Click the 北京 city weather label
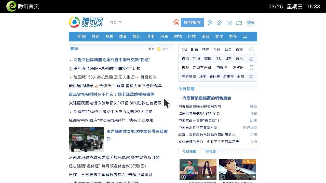 pyautogui.click(x=152, y=49)
